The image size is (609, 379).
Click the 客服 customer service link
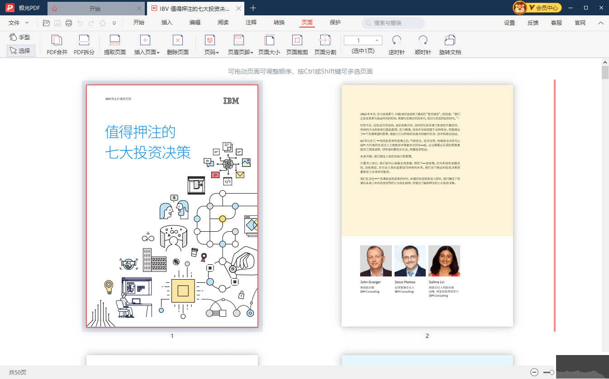pyautogui.click(x=557, y=23)
